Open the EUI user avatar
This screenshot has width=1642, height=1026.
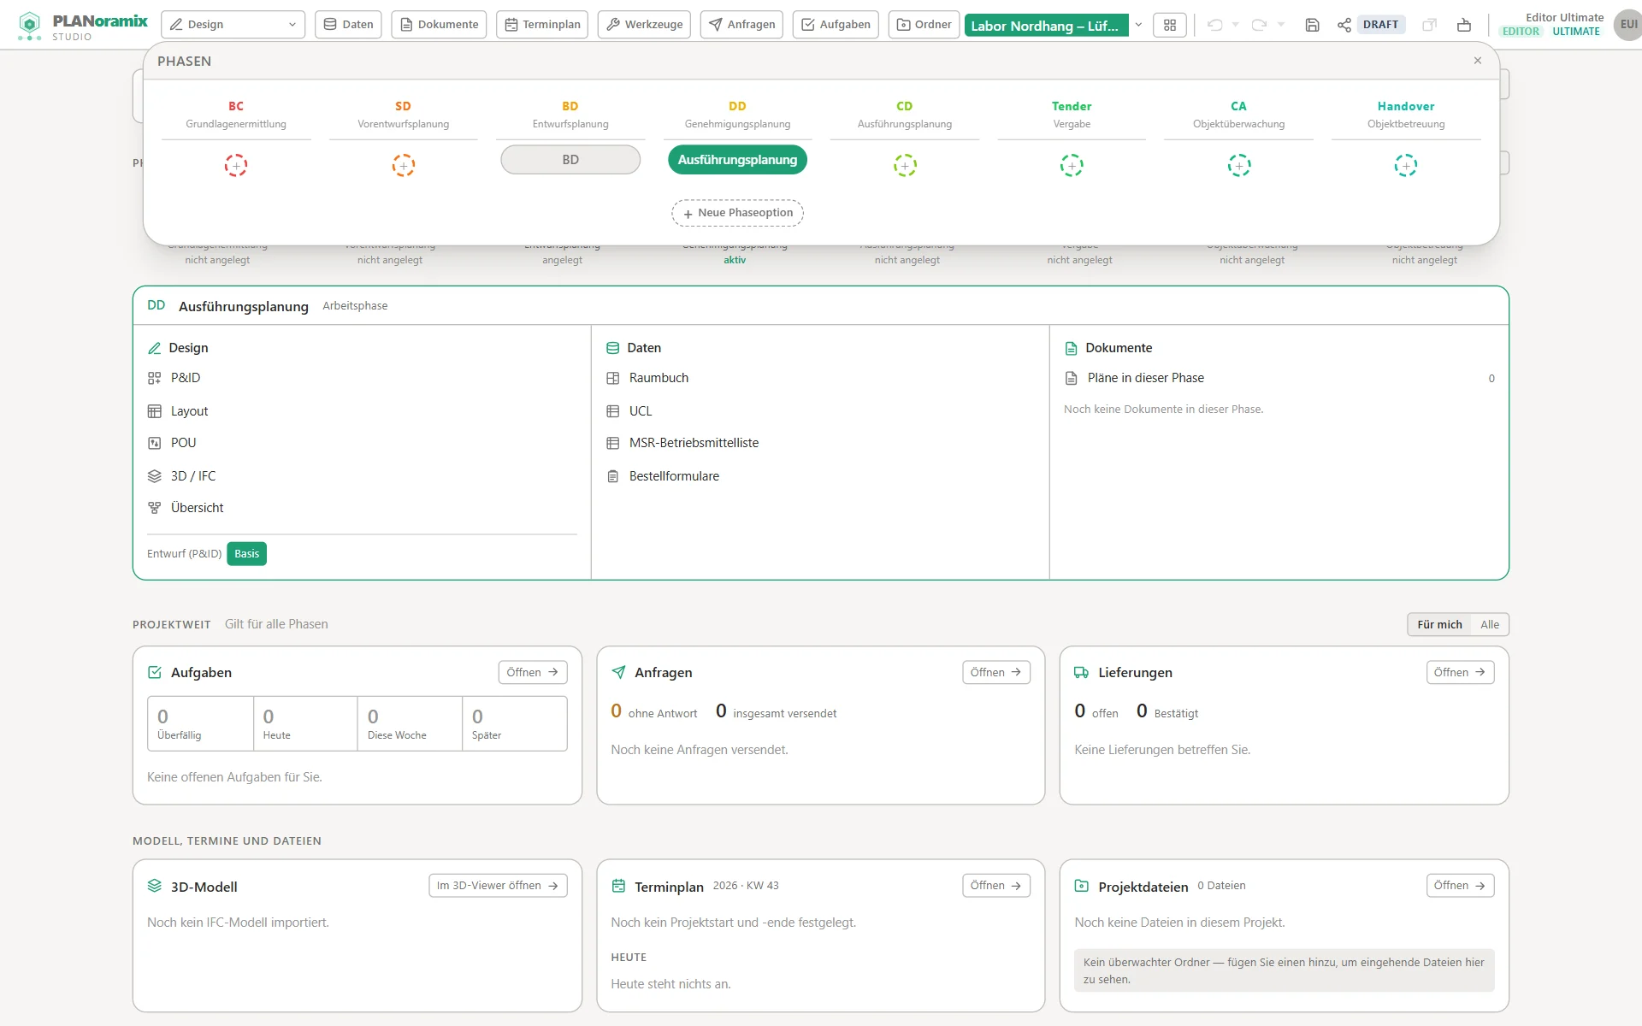pyautogui.click(x=1627, y=25)
